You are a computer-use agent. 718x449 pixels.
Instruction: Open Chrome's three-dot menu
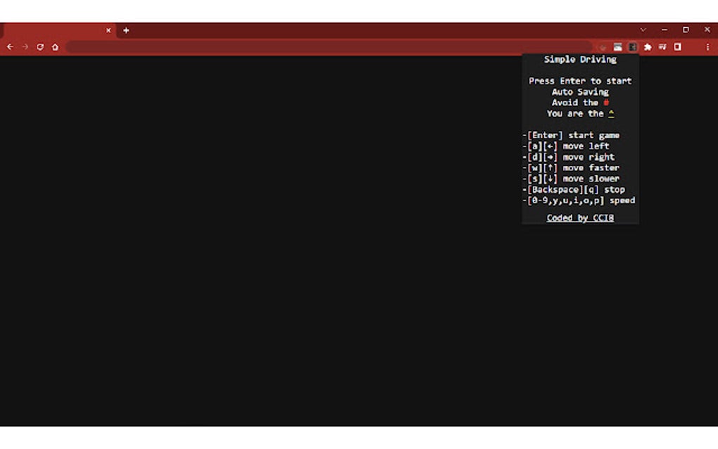point(707,46)
